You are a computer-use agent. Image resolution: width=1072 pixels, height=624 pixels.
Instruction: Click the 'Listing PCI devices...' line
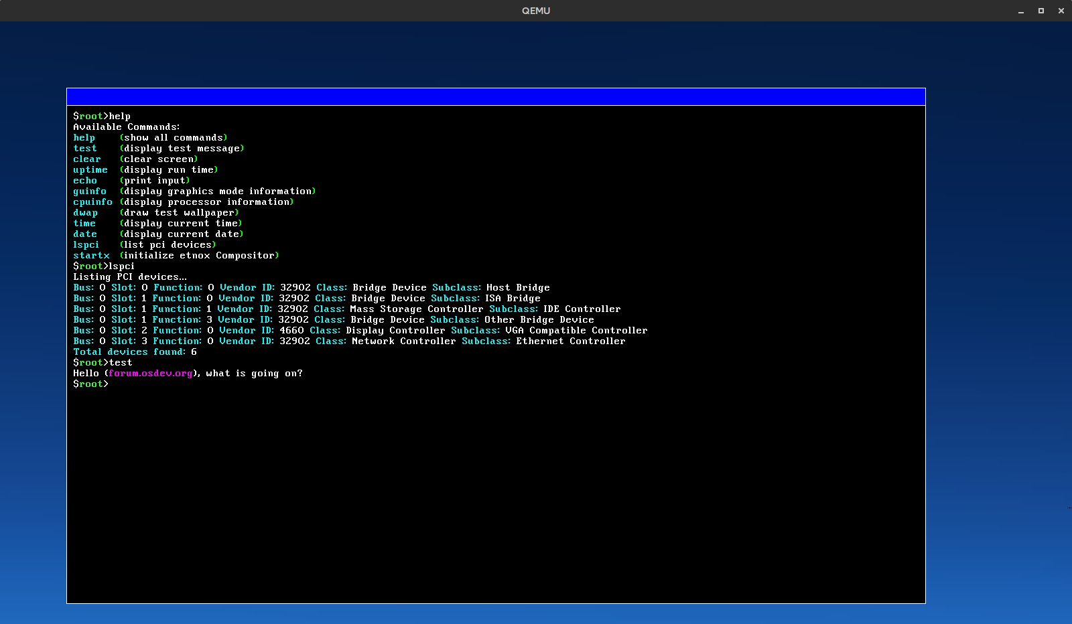coord(130,277)
